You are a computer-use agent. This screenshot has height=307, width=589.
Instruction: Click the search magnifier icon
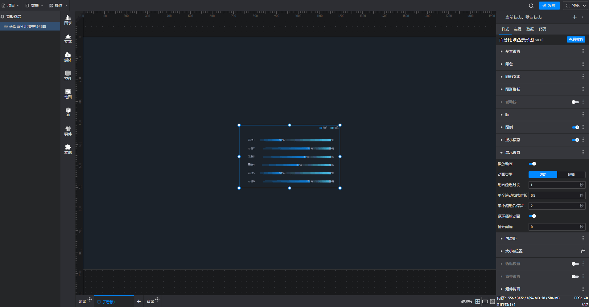pyautogui.click(x=531, y=6)
